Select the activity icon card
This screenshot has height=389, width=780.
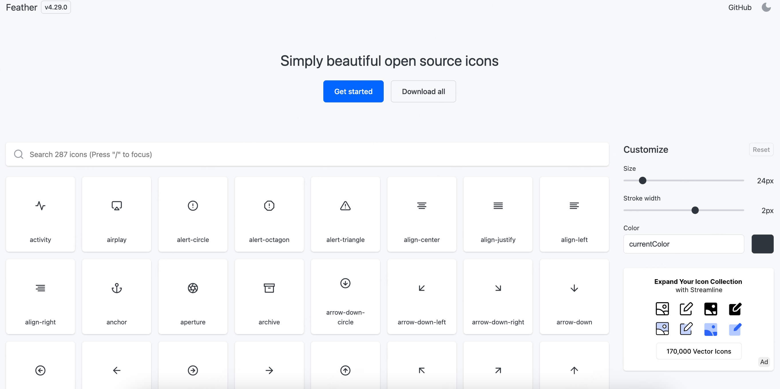click(40, 214)
